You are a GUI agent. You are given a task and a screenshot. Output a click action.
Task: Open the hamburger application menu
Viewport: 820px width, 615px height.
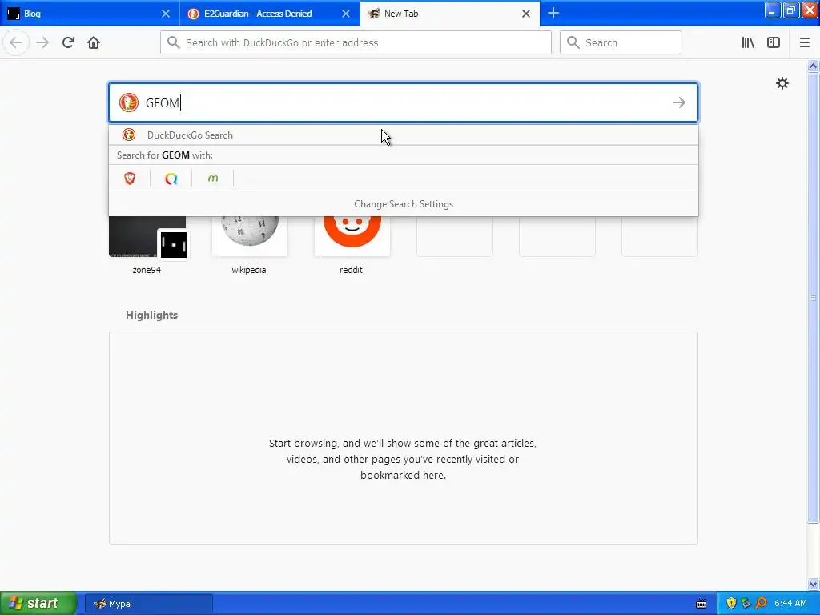804,42
